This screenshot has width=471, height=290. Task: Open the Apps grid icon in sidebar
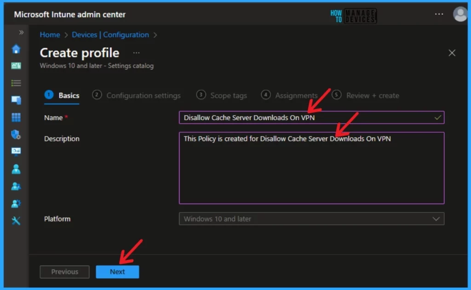tap(16, 117)
